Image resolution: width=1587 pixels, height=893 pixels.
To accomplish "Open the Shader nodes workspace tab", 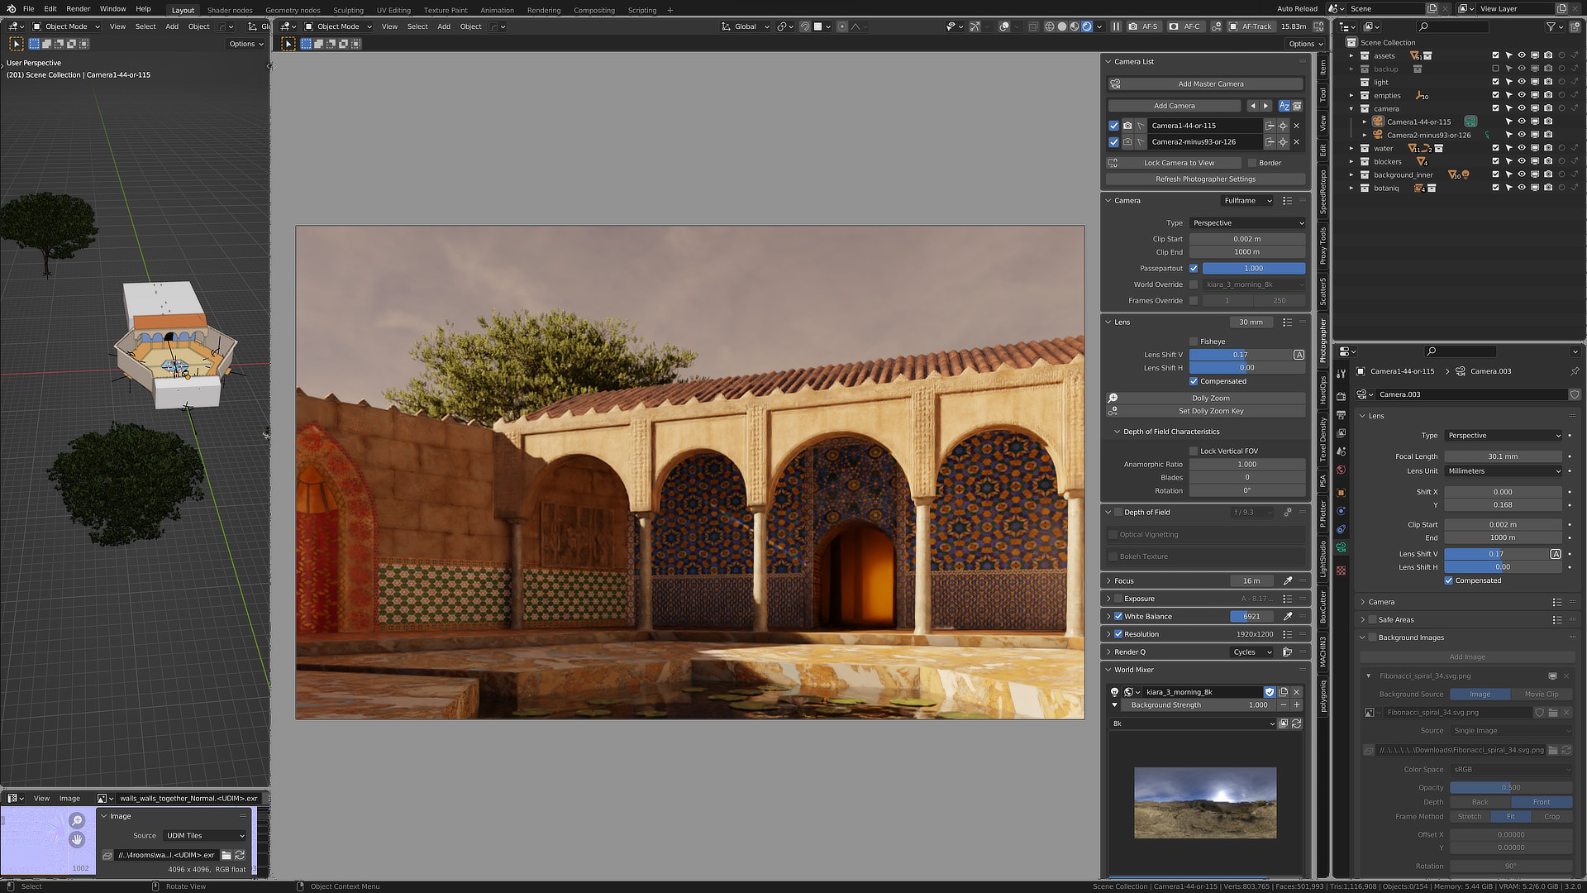I will (230, 11).
